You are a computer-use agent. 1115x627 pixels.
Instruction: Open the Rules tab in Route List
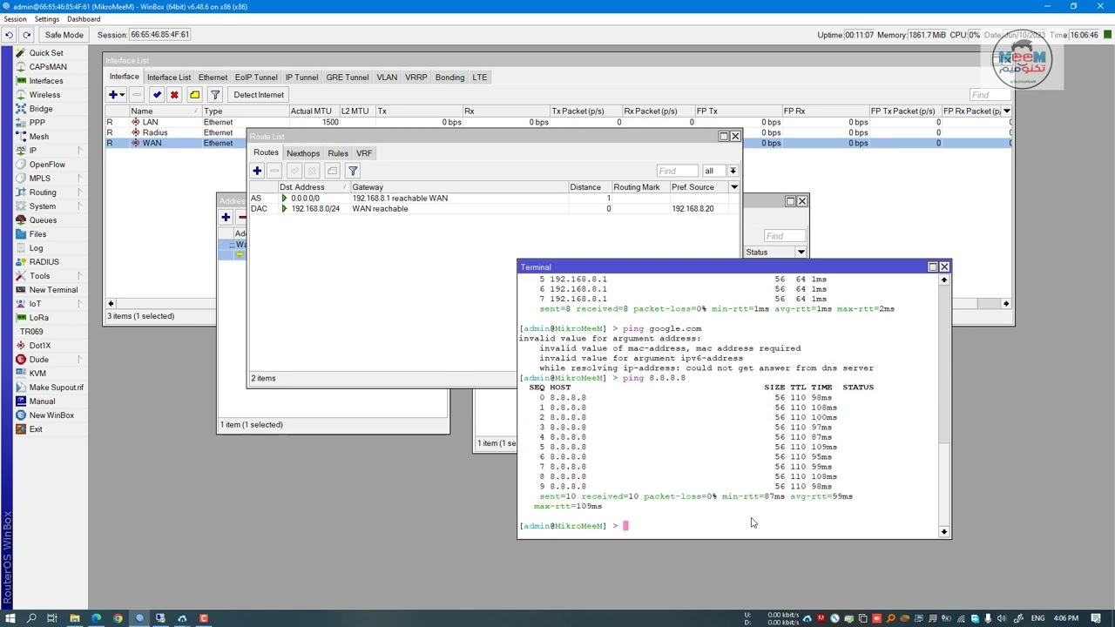[x=338, y=153]
